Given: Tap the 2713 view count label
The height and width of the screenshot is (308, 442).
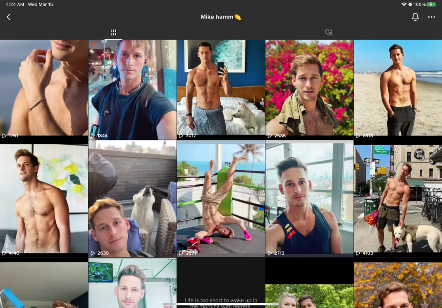Looking at the screenshot, I should [279, 253].
